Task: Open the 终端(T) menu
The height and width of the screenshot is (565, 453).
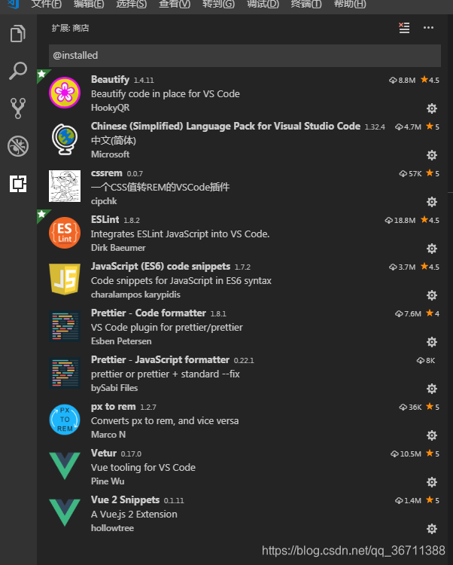Action: pos(306,5)
